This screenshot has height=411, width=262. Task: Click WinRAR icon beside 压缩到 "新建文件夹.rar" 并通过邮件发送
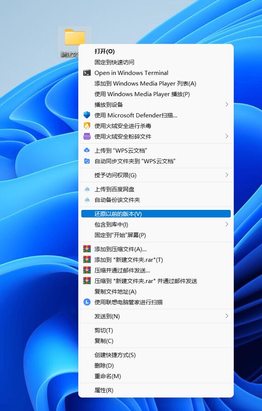[87, 281]
